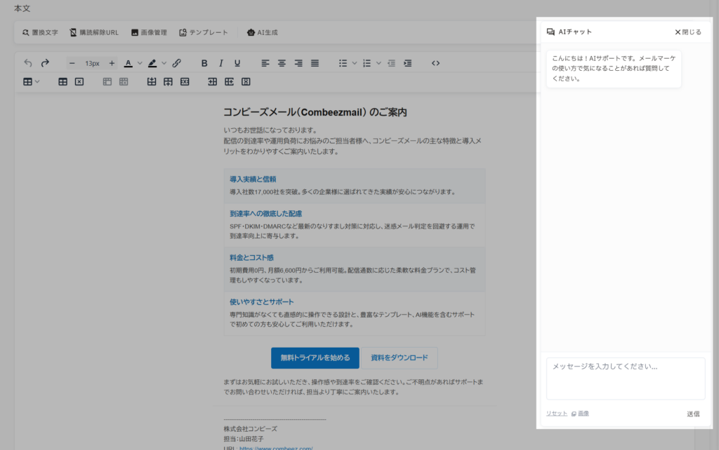Open the テンプレート menu
Viewport: 719px width, 450px height.
(204, 32)
